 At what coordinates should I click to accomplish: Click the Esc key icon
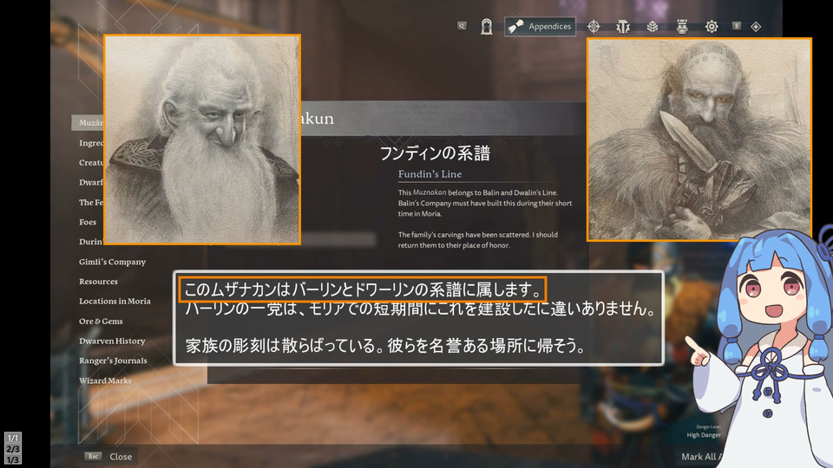click(x=93, y=457)
